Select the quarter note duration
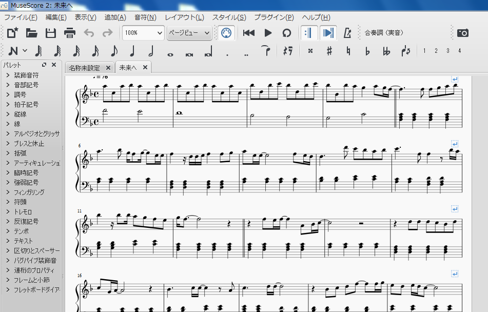 tap(132, 51)
